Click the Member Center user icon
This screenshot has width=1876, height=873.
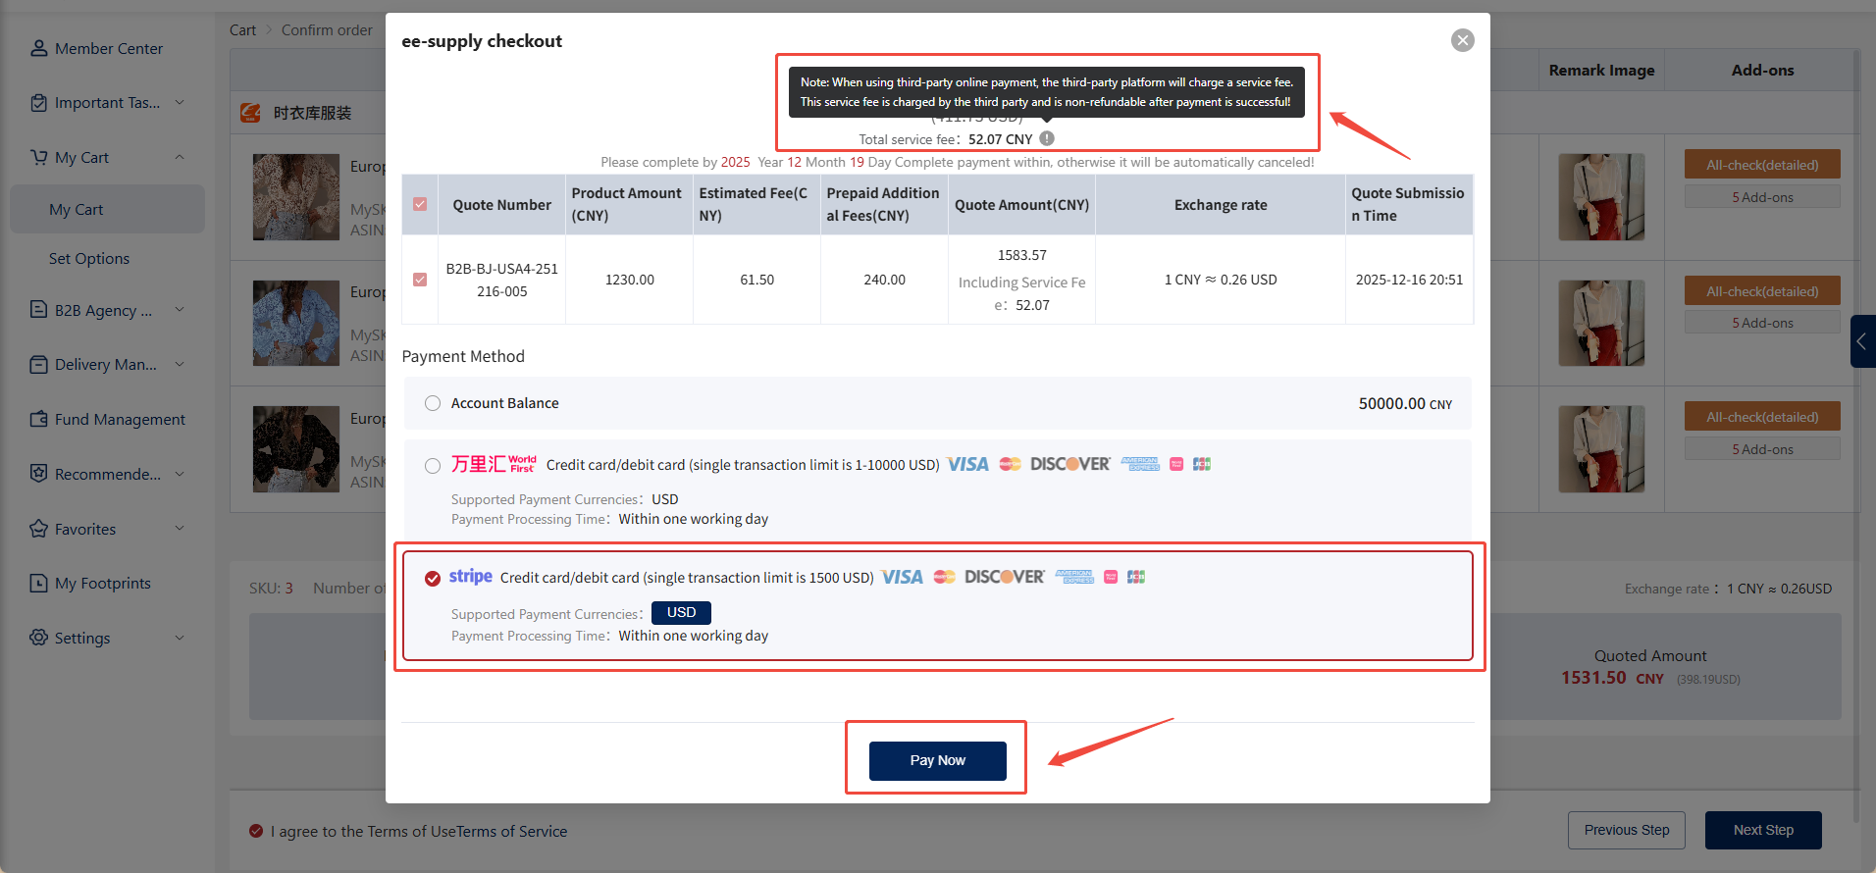[38, 48]
